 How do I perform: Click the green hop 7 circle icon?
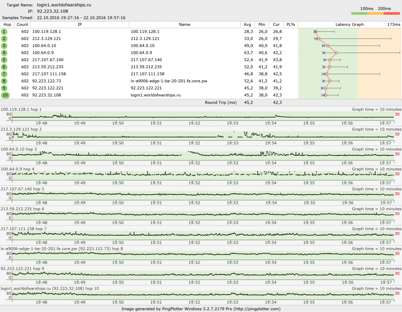(4, 74)
